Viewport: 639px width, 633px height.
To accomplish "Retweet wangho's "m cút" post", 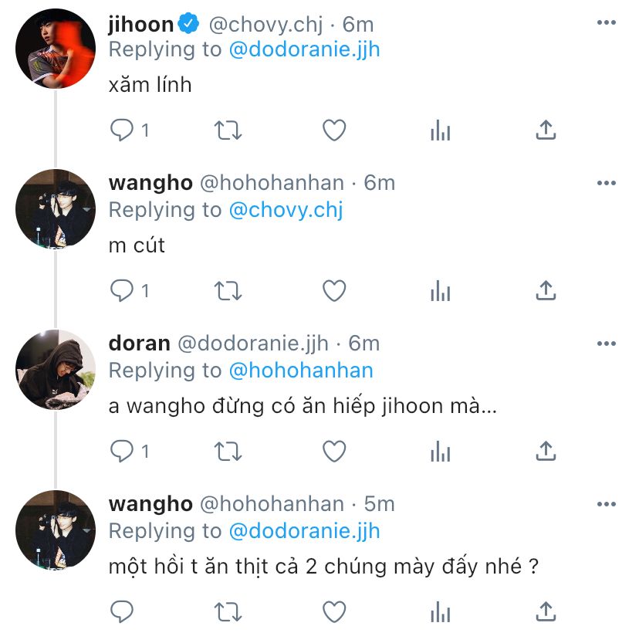I will click(x=228, y=291).
